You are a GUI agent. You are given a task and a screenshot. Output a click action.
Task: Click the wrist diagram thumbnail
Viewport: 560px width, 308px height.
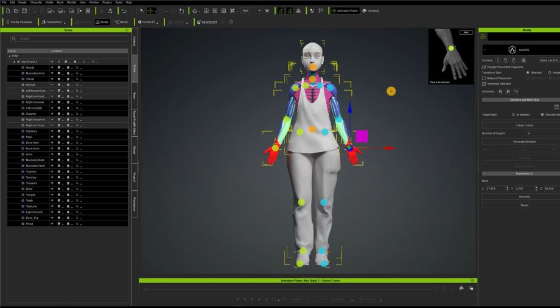(x=451, y=56)
